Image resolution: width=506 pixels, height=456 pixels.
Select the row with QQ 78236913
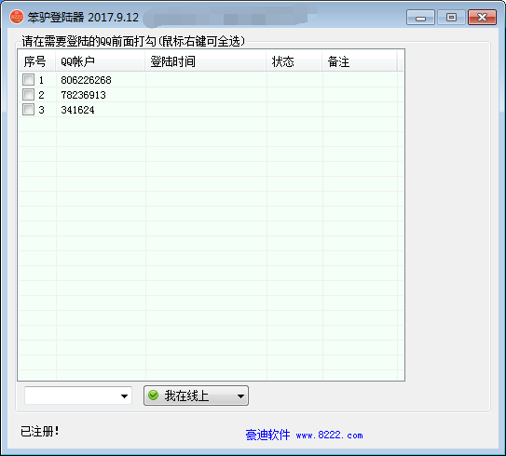211,95
